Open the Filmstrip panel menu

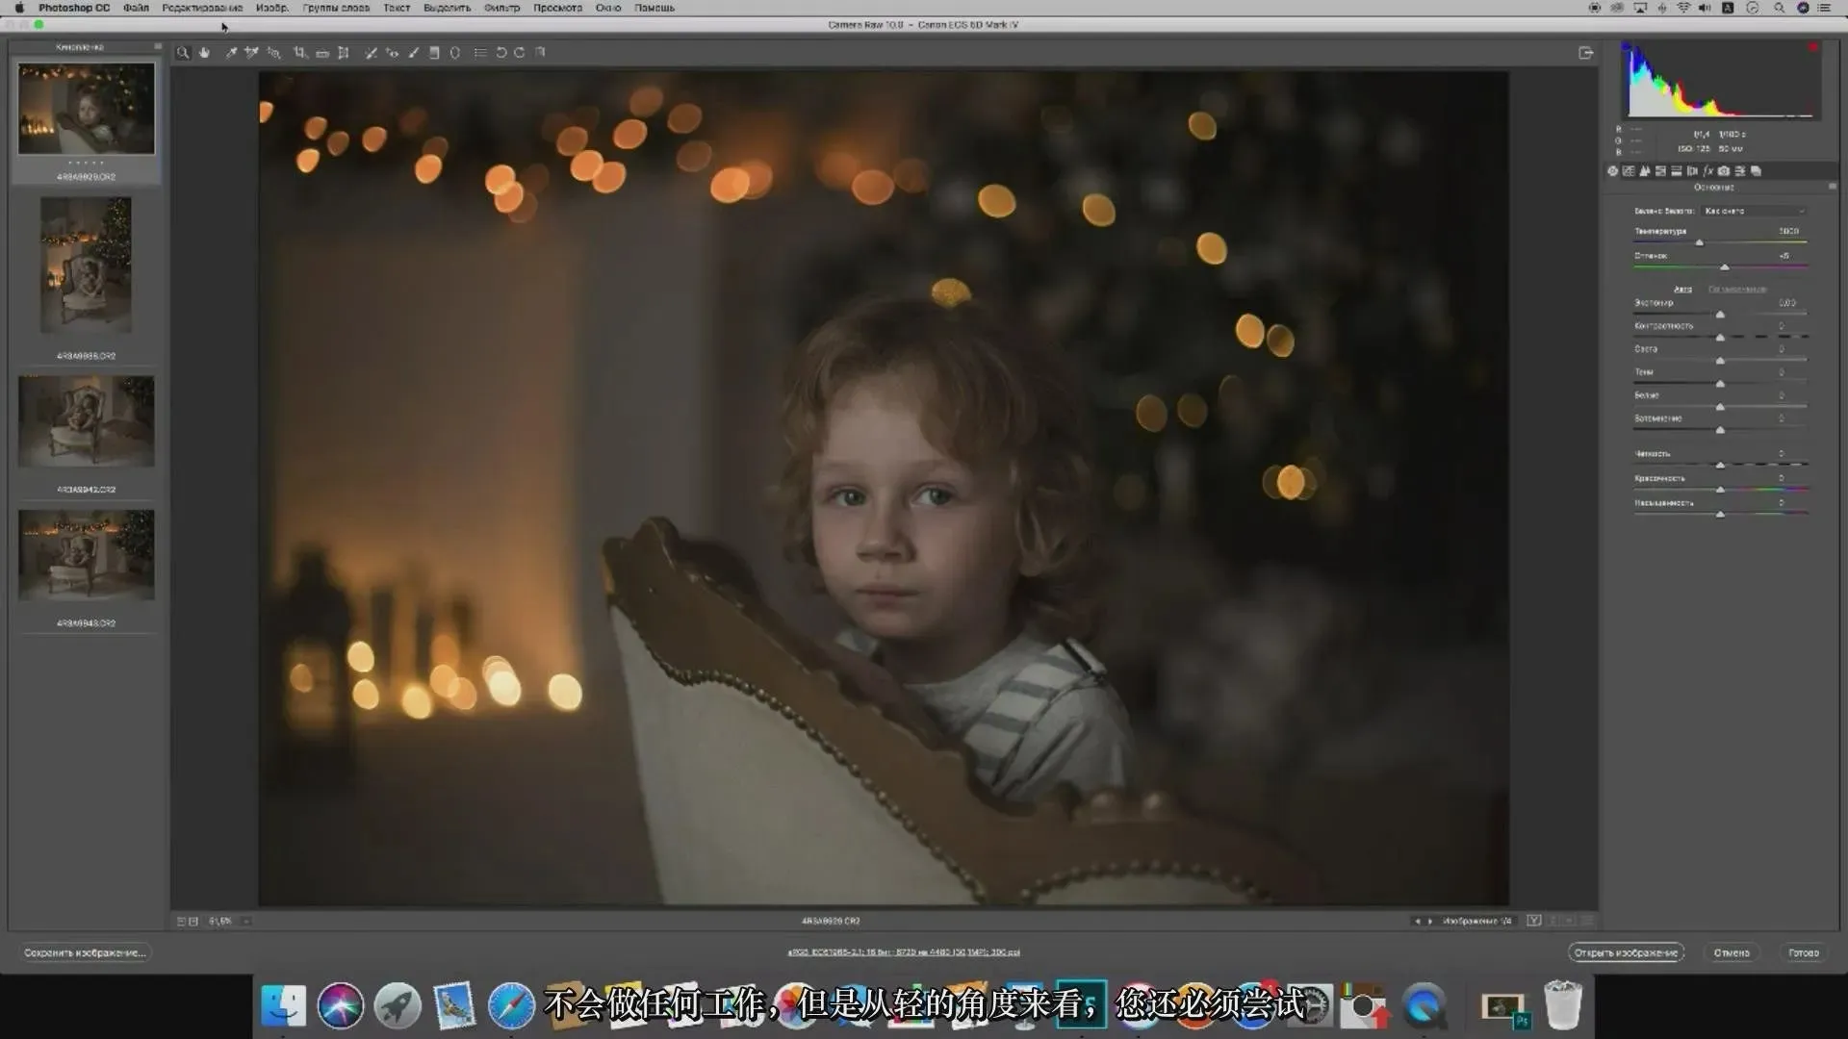pos(158,46)
